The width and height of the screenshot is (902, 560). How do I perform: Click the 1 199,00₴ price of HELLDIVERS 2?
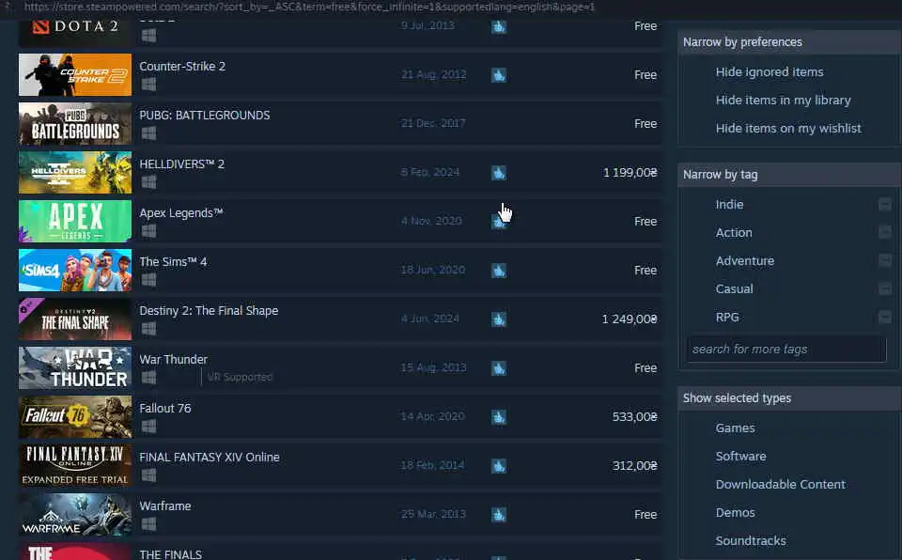click(x=630, y=173)
